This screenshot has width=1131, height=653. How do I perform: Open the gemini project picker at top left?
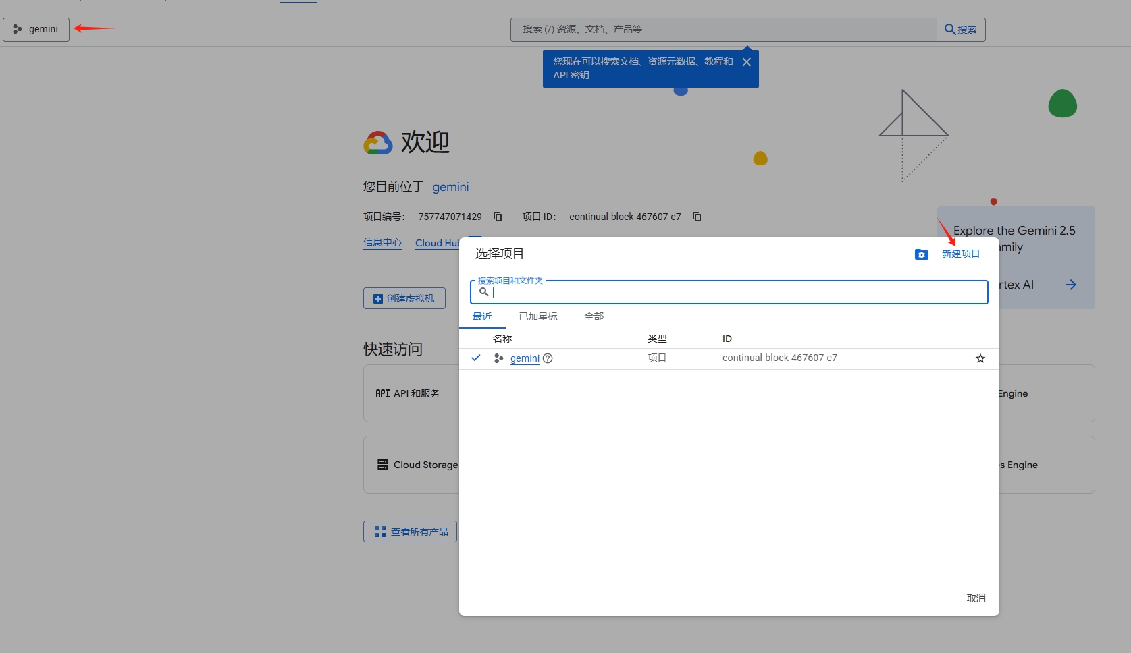tap(36, 29)
